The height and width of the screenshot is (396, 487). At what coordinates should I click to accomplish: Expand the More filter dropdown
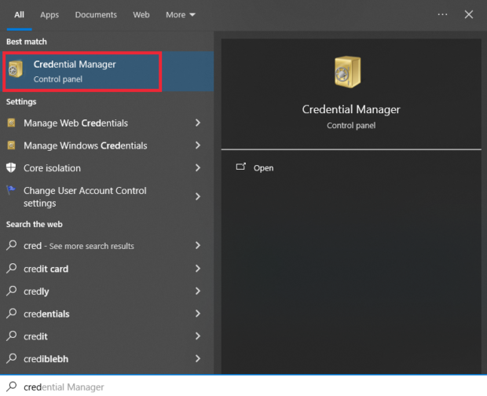(x=181, y=14)
